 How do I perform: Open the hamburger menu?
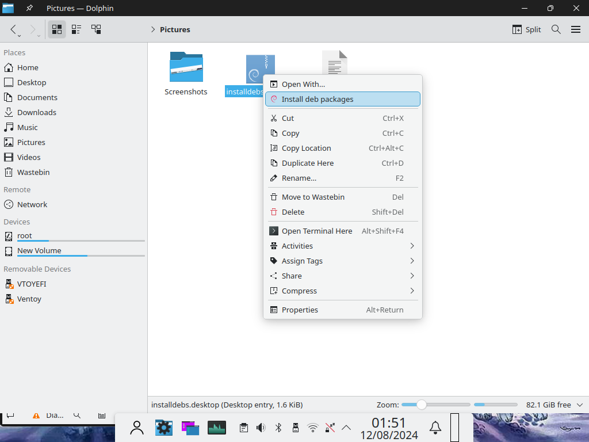(575, 29)
